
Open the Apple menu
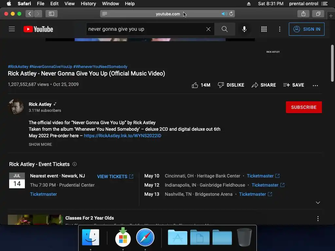click(9, 4)
